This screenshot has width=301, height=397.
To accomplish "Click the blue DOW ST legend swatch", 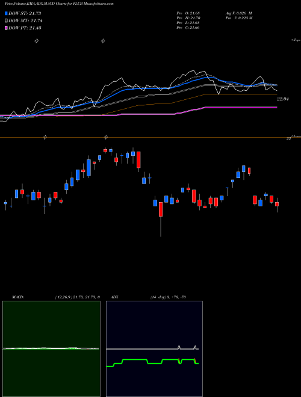I will 6,13.
